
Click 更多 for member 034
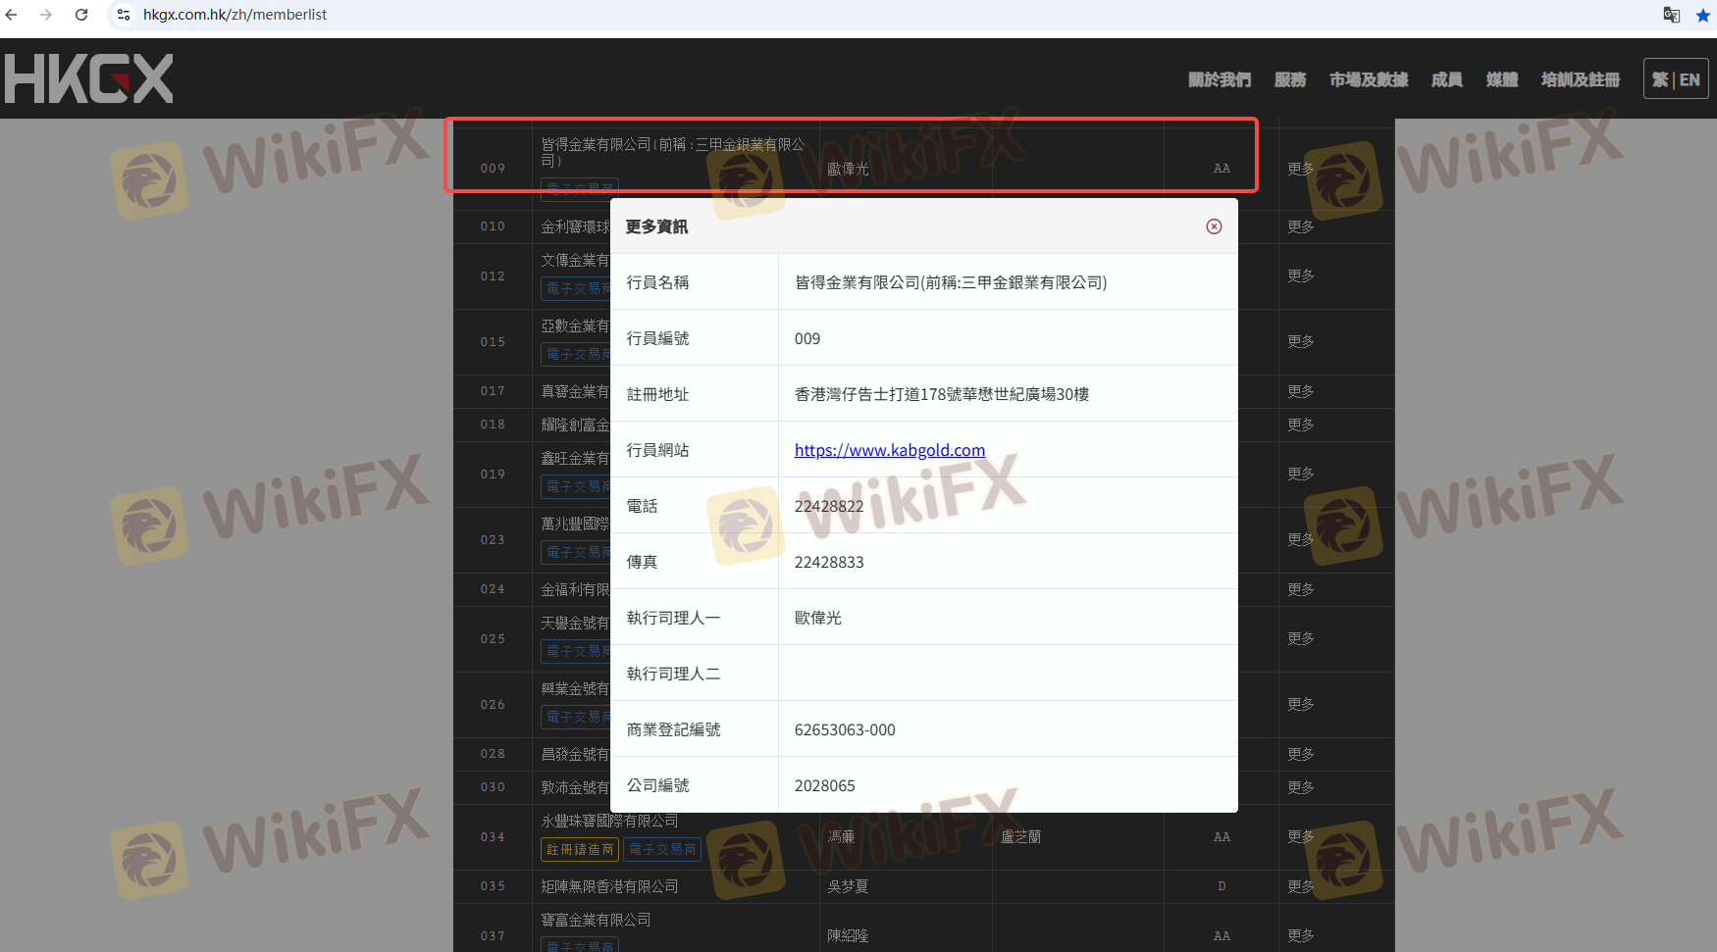click(x=1301, y=836)
